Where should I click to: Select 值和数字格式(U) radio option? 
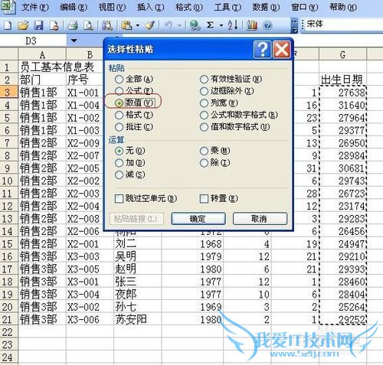pyautogui.click(x=234, y=127)
